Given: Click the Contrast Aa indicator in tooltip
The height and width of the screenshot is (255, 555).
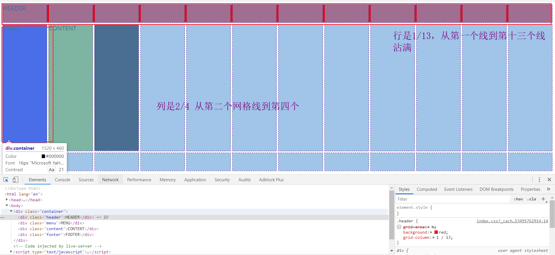Looking at the screenshot, I should (x=51, y=169).
